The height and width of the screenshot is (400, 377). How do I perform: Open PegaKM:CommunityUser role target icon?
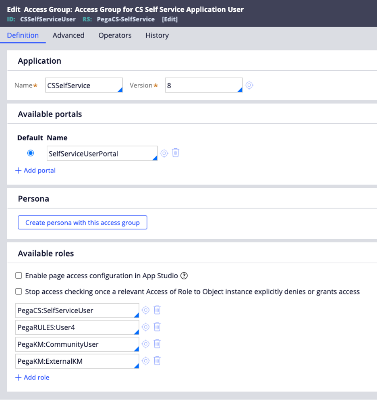(145, 344)
